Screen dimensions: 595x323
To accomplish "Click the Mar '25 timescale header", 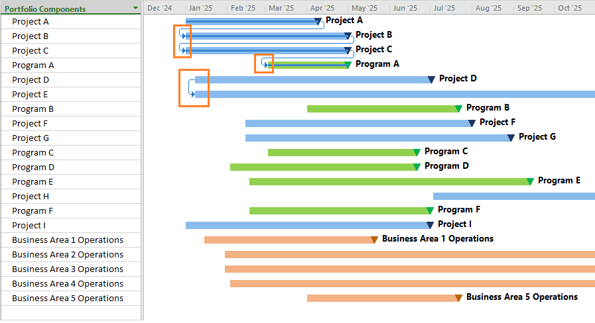I will tap(281, 8).
